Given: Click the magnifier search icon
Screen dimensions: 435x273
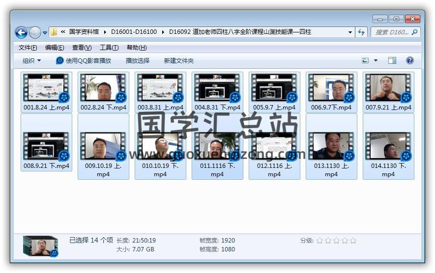Looking at the screenshot, I should click(x=415, y=32).
